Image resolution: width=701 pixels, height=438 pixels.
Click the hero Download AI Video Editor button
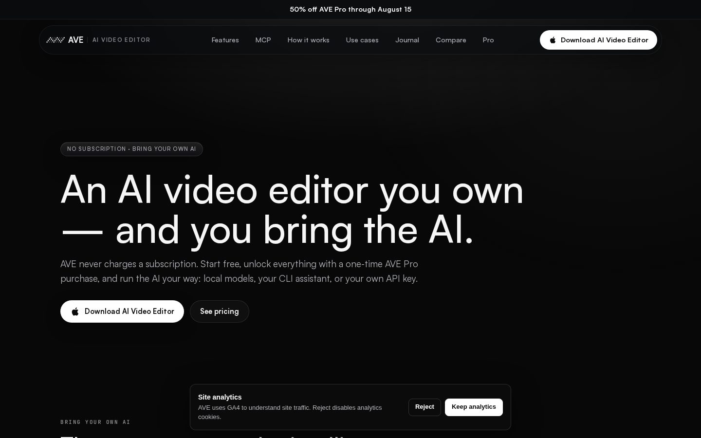pos(122,311)
